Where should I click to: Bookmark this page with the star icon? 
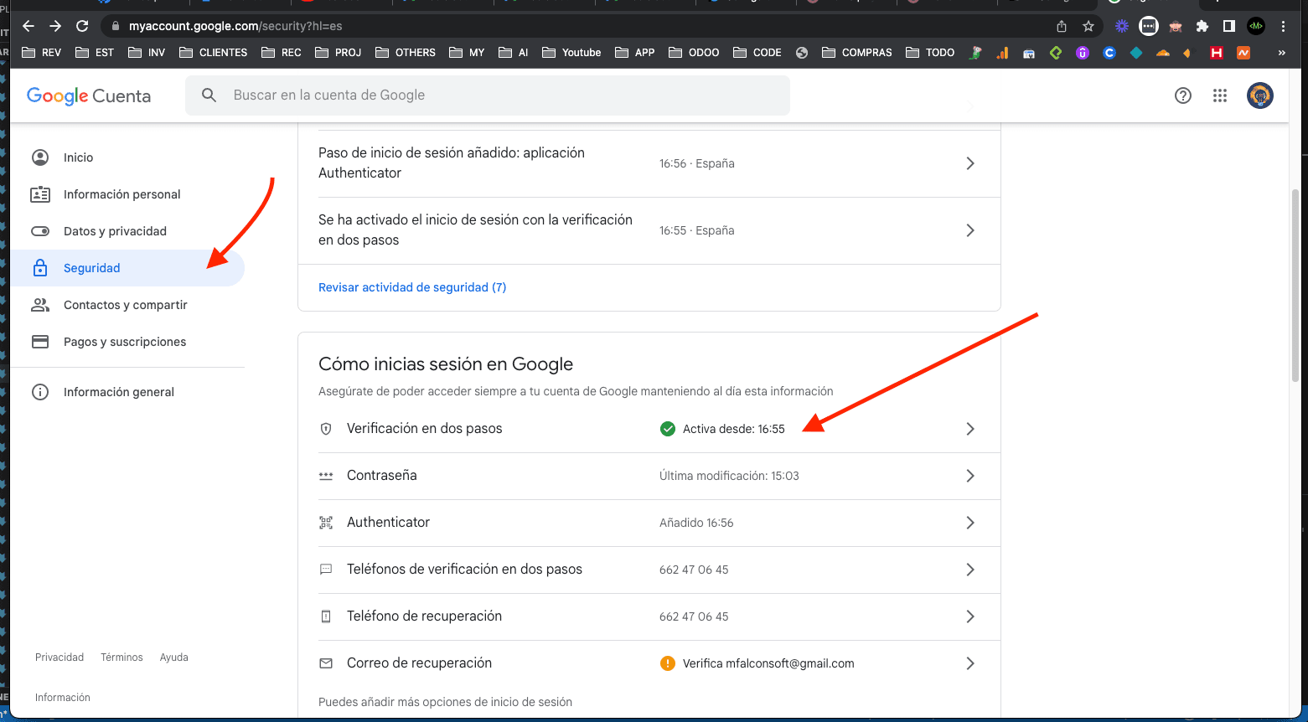[x=1088, y=26]
